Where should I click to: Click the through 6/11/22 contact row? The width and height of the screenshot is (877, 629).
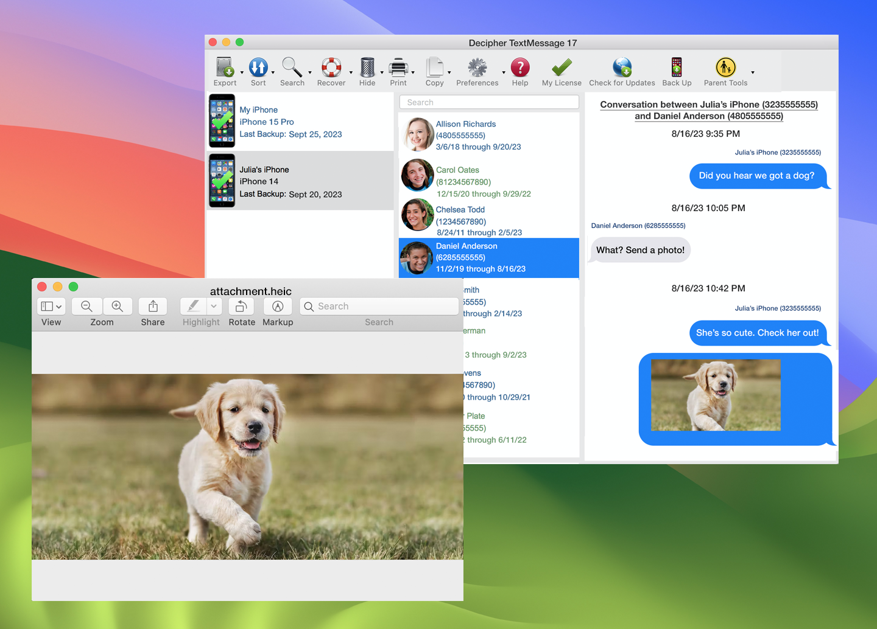click(x=521, y=428)
